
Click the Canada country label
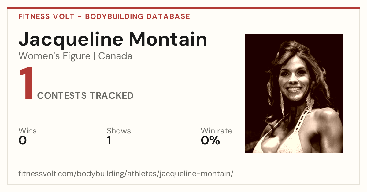click(x=115, y=56)
